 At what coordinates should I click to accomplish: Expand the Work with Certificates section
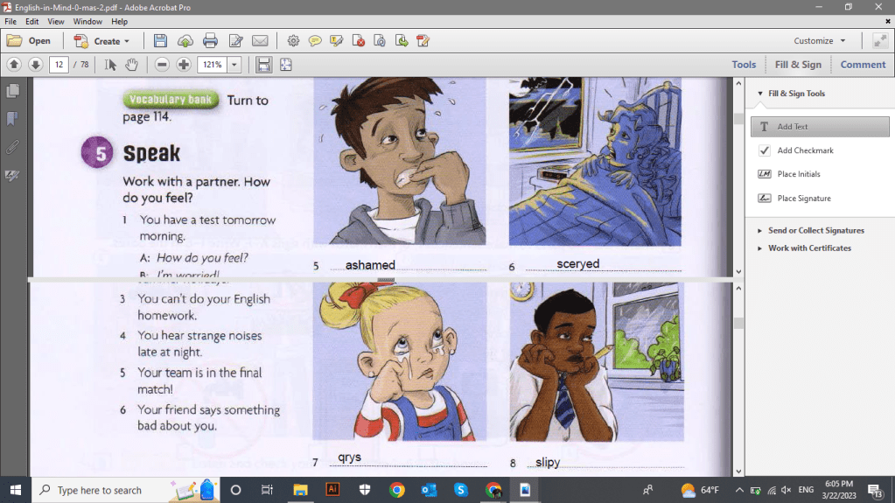809,248
